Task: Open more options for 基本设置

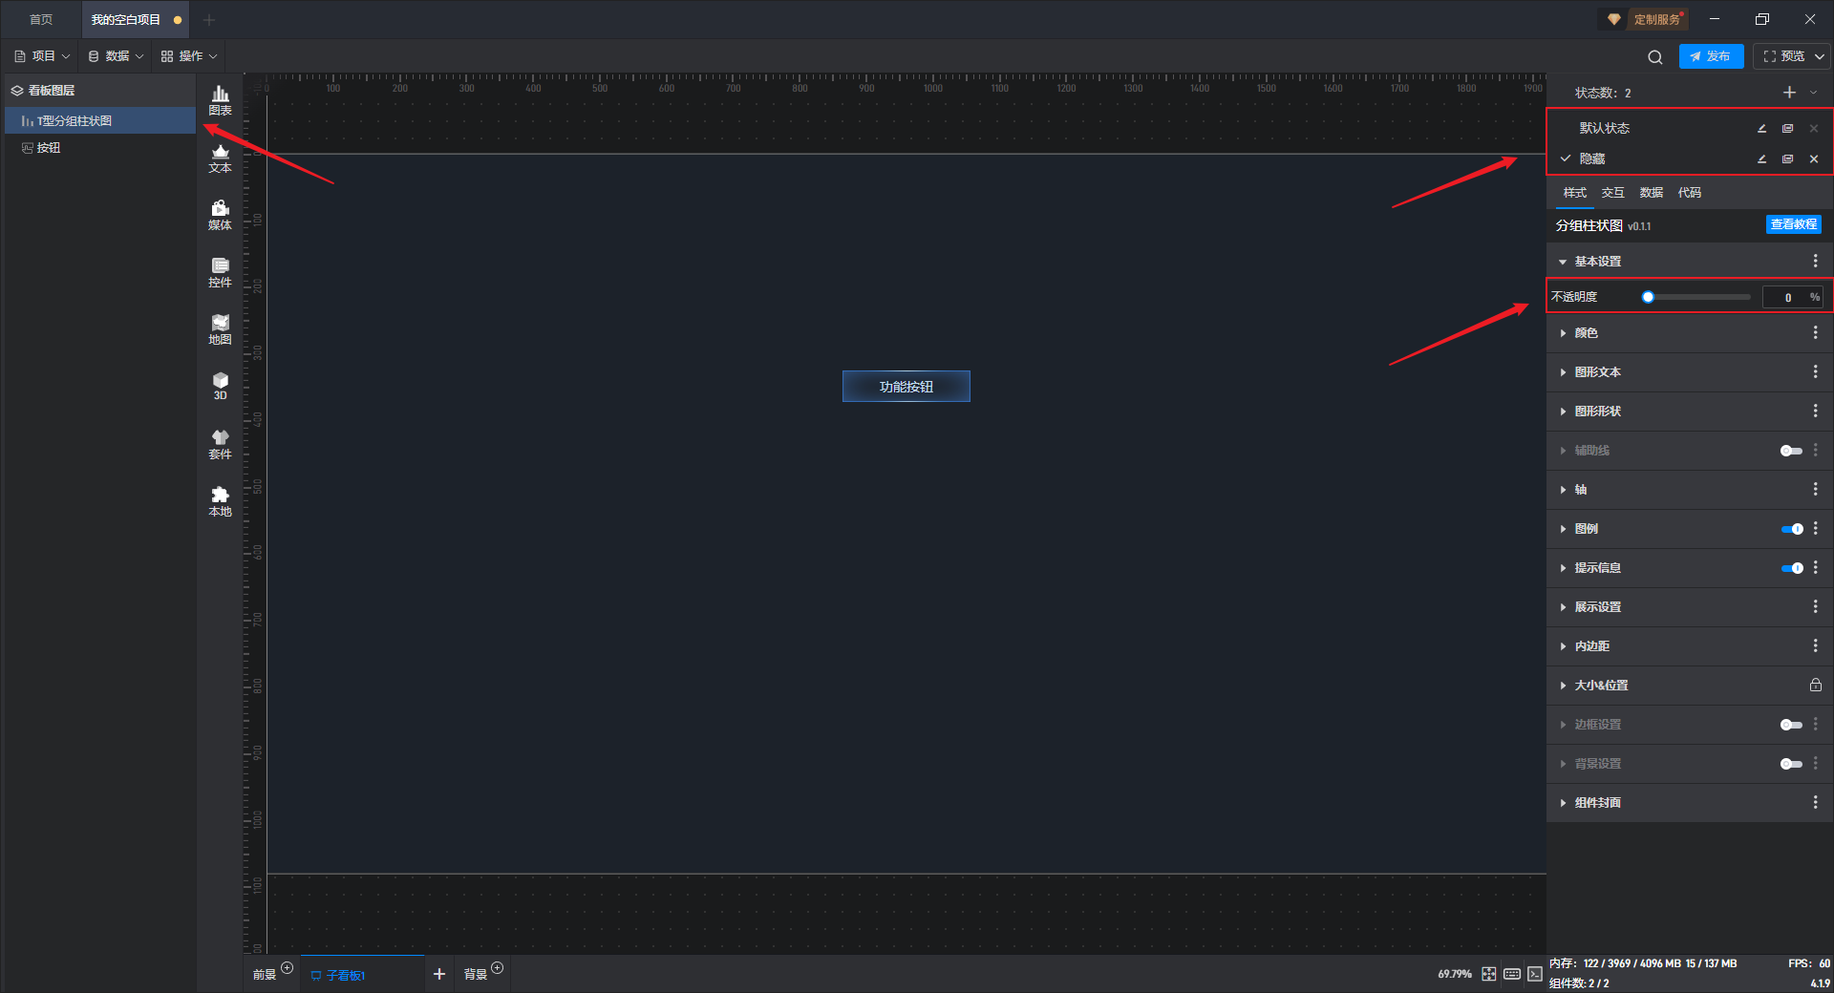Action: 1816,262
